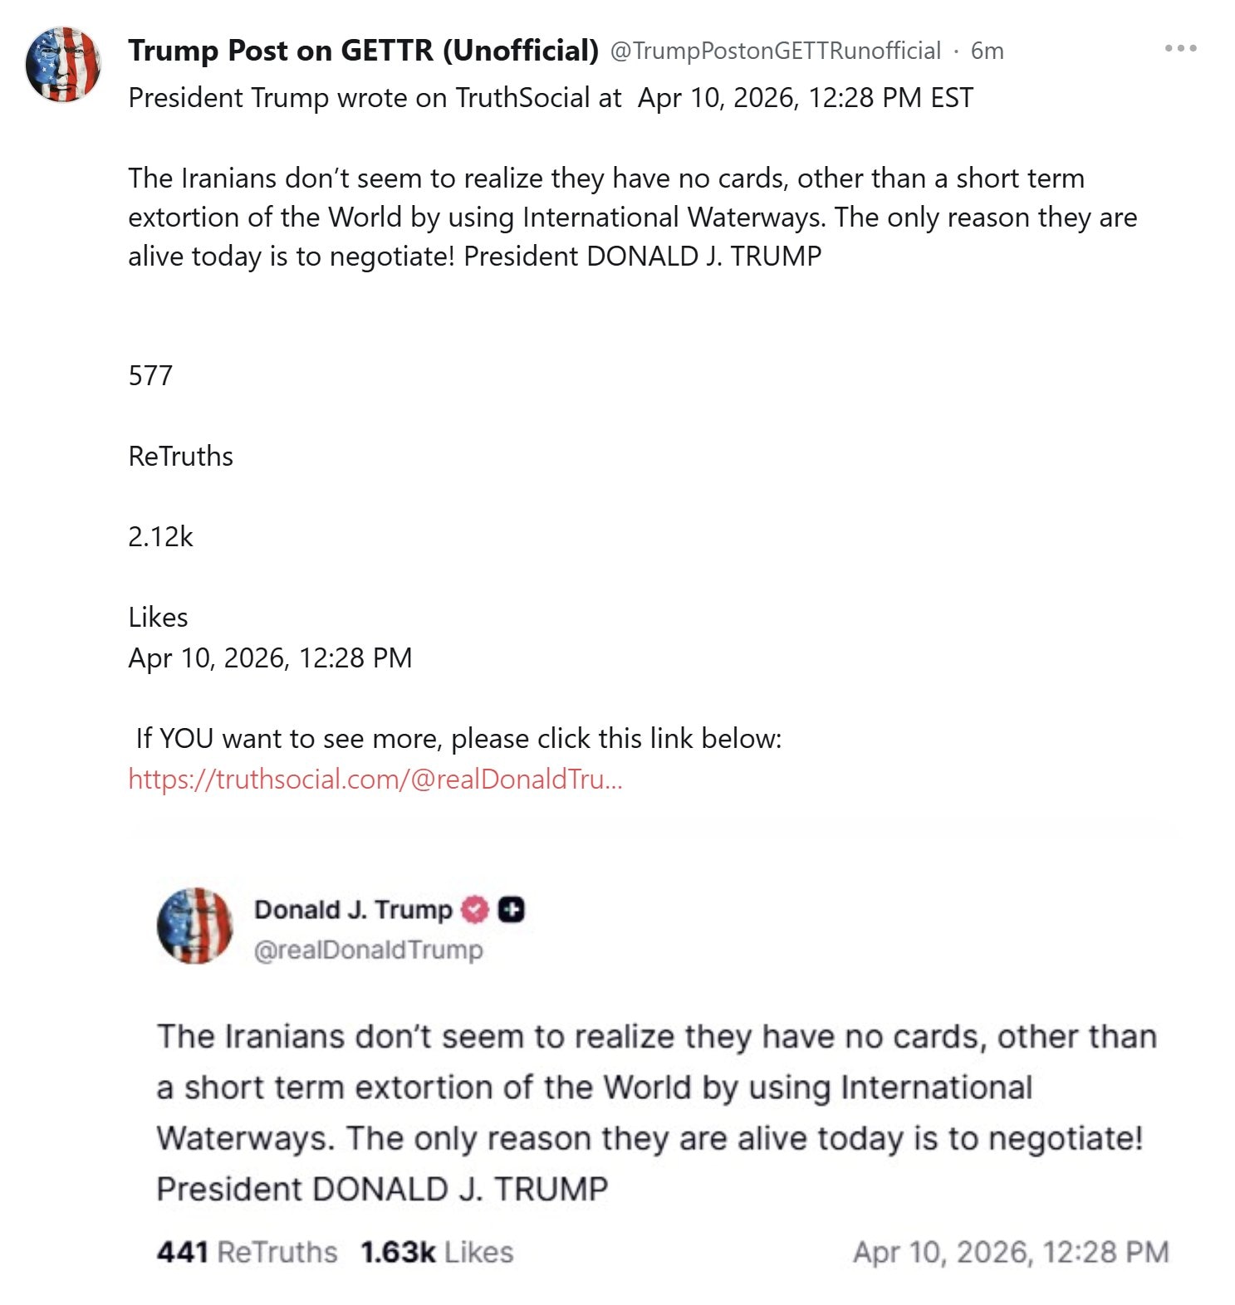Viewport: 1235px width, 1305px height.
Task: Click the black plus badge icon
Action: click(x=512, y=910)
